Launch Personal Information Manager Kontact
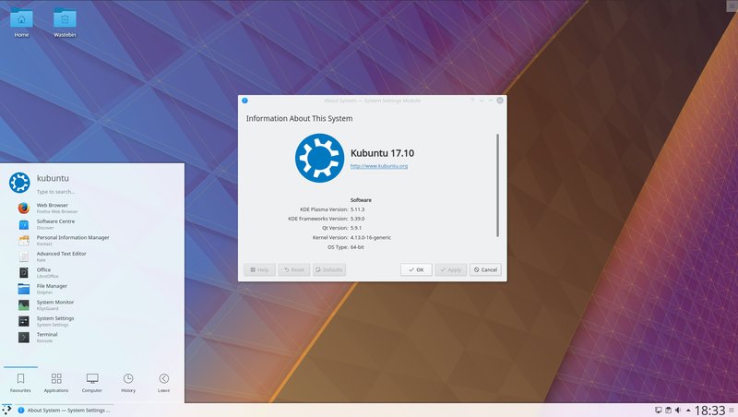This screenshot has width=738, height=417. point(94,240)
